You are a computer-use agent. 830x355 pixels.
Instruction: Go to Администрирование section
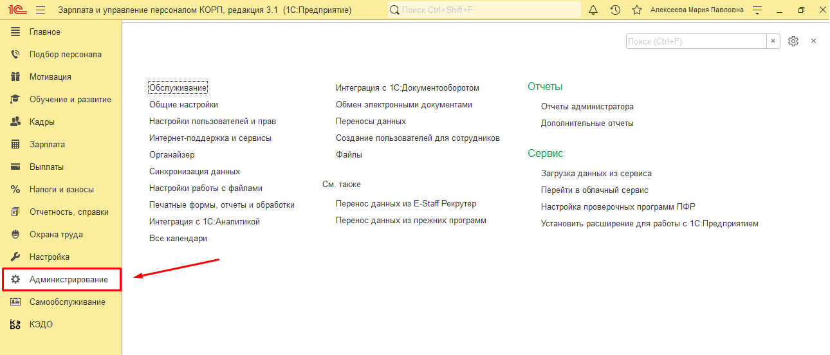[68, 280]
